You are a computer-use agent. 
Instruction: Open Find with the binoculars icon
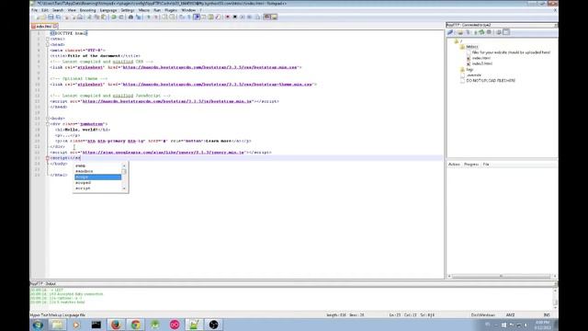coord(130,17)
